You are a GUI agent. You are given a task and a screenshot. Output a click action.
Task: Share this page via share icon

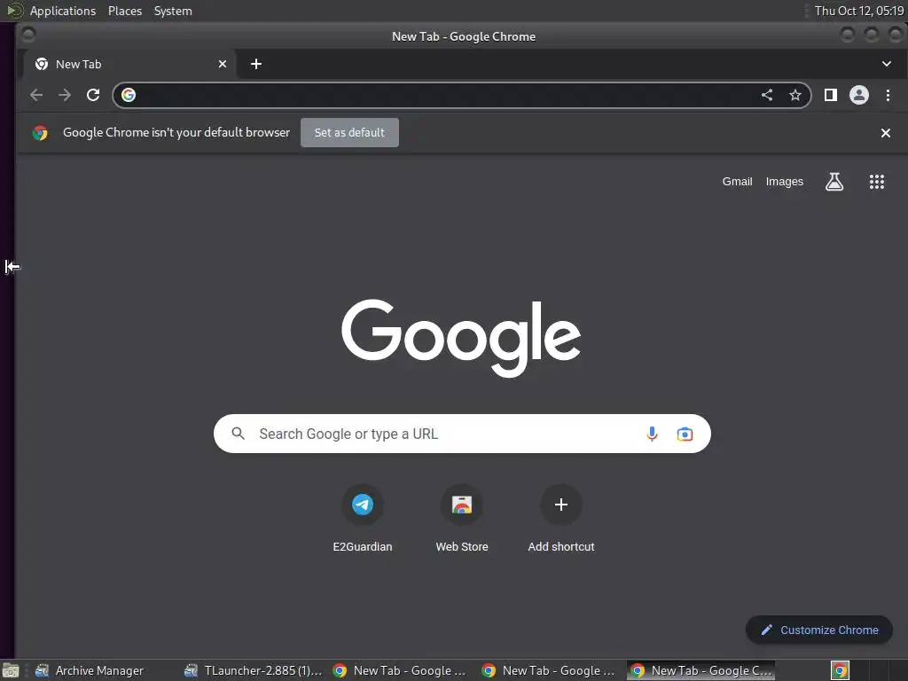(x=767, y=95)
